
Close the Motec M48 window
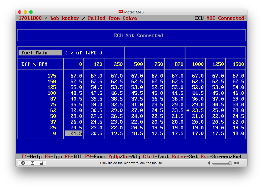click(20, 12)
